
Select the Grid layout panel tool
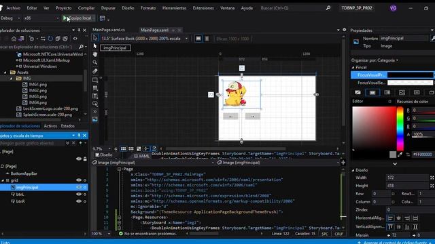point(95,88)
